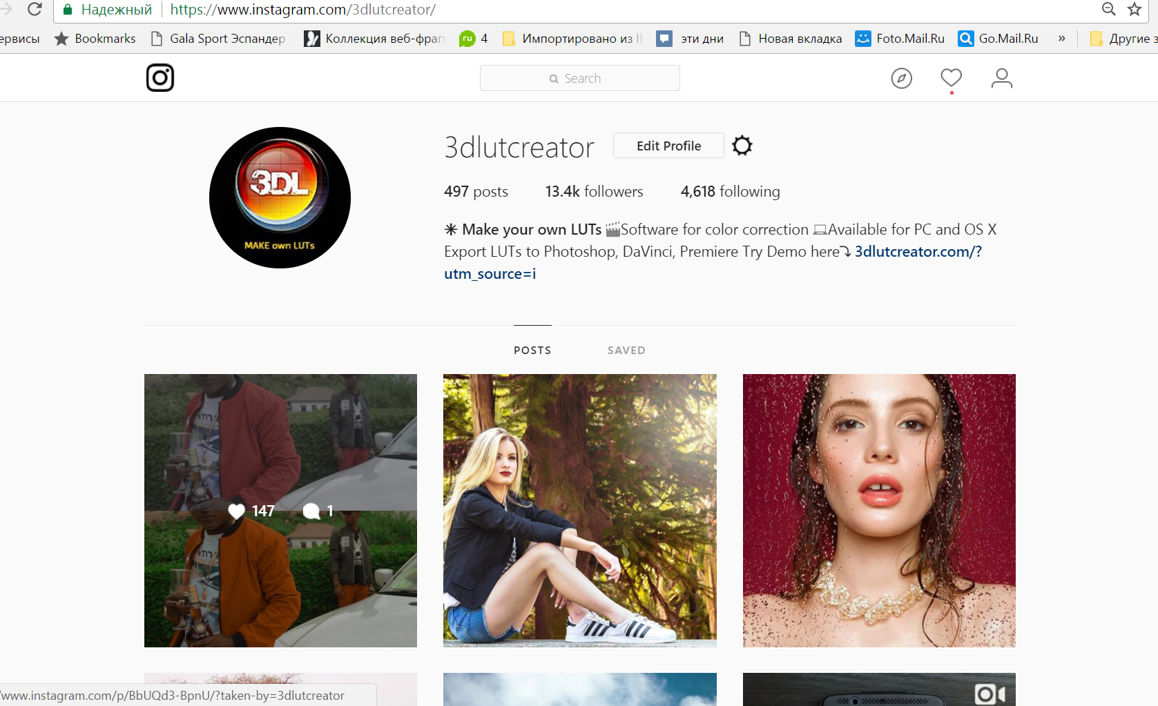
Task: Open the Explore compass icon
Action: 901,79
